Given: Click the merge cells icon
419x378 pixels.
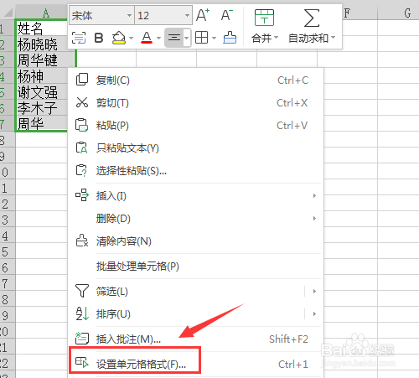Looking at the screenshot, I should coord(264,18).
